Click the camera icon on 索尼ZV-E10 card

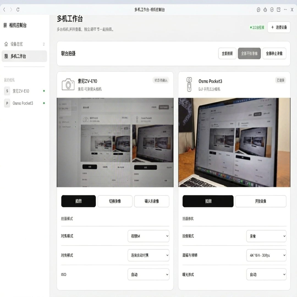click(68, 84)
